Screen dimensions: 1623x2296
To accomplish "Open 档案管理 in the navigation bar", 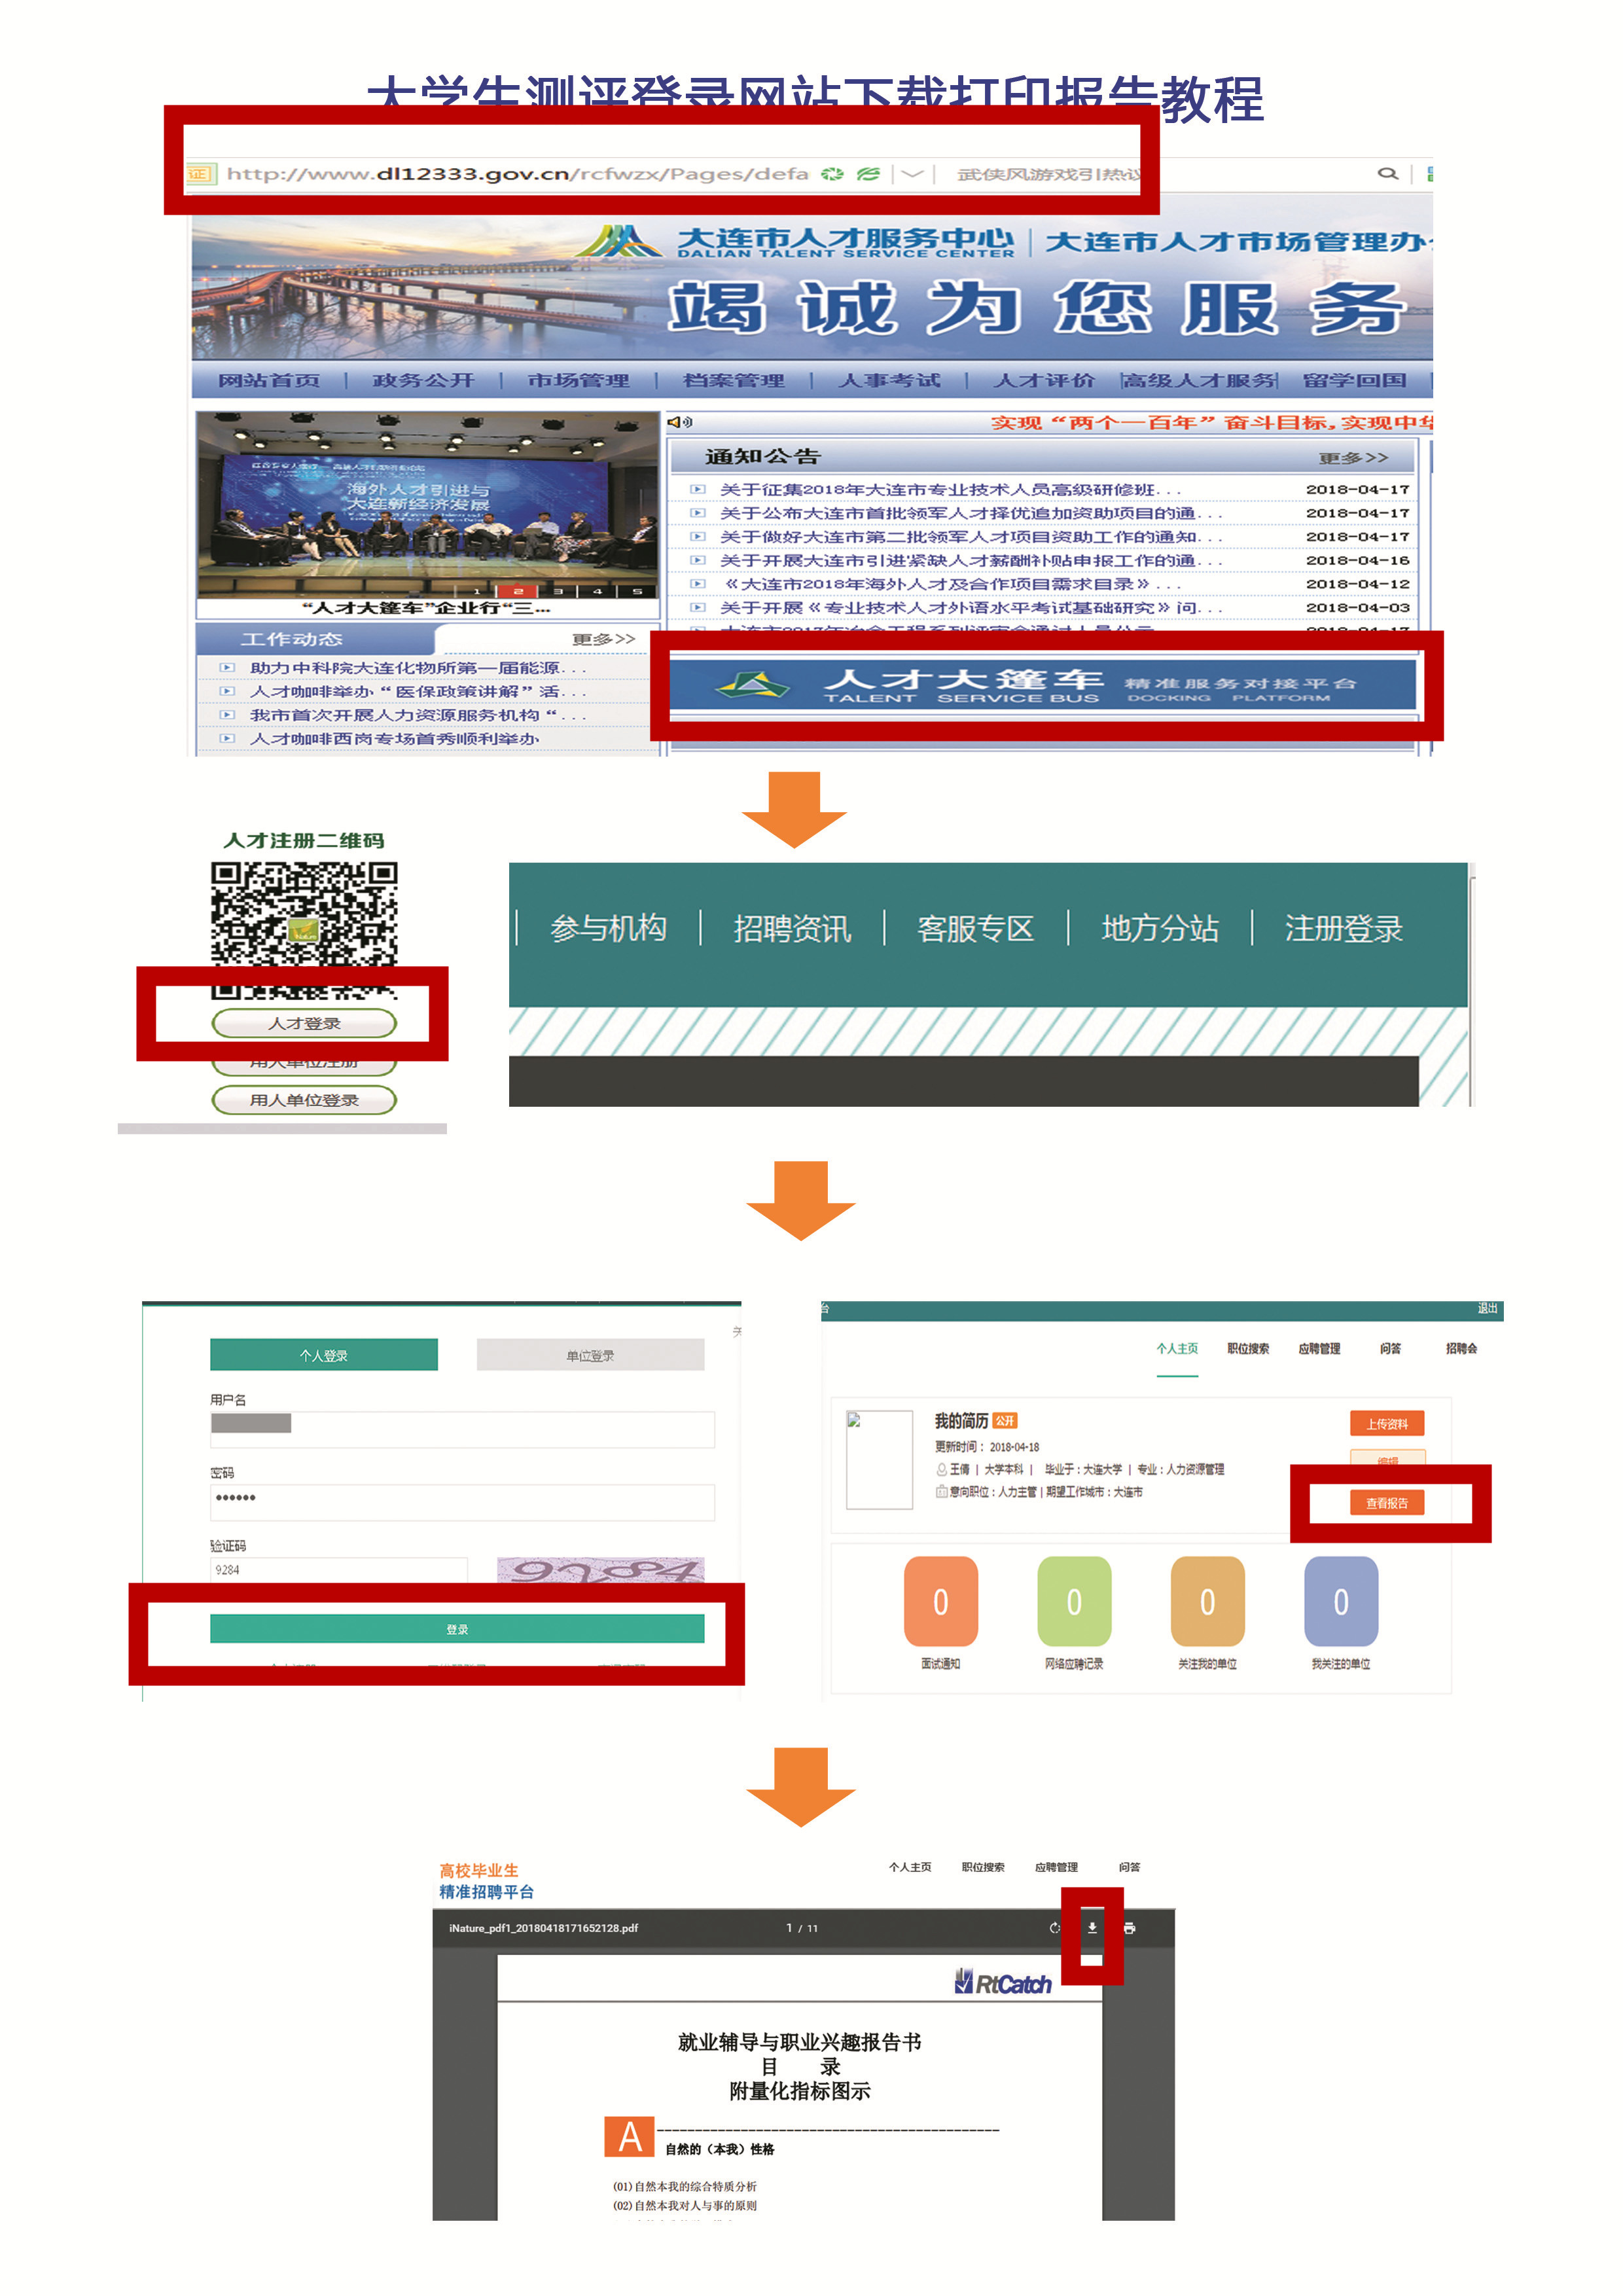I will (733, 380).
